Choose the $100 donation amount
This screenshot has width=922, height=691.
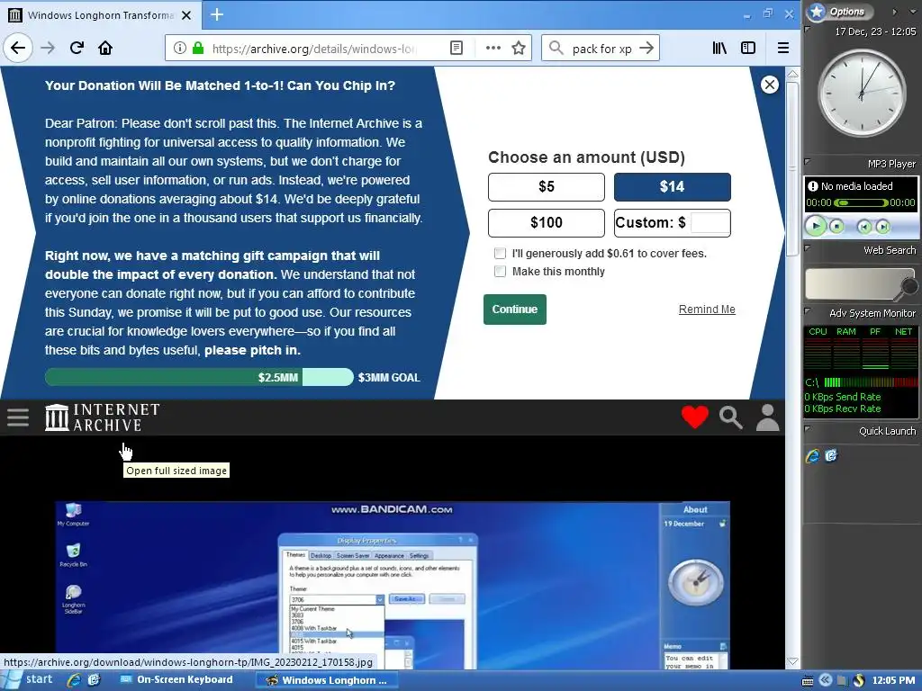coord(547,223)
